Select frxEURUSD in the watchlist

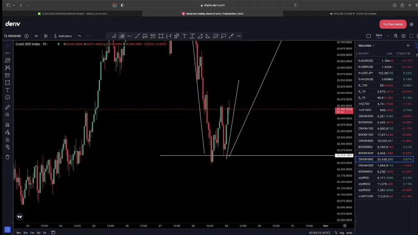point(384,61)
